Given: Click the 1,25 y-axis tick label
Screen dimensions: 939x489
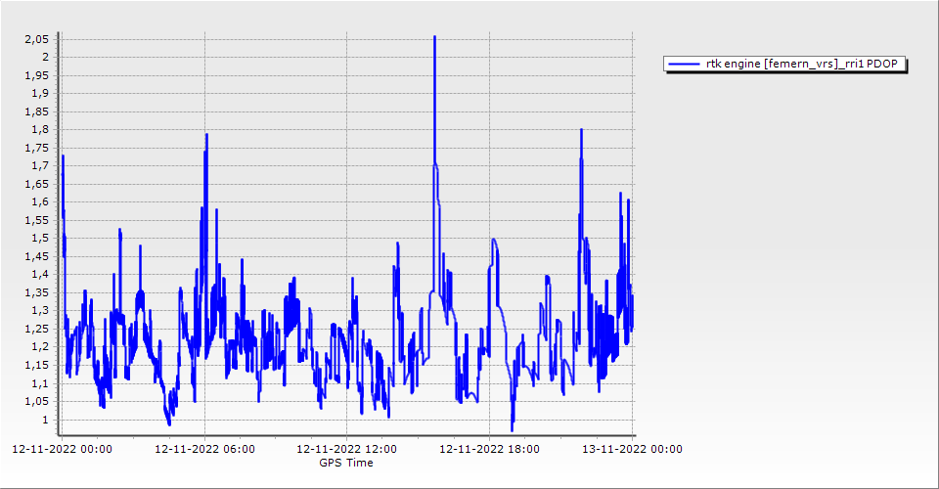Looking at the screenshot, I should pyautogui.click(x=35, y=330).
